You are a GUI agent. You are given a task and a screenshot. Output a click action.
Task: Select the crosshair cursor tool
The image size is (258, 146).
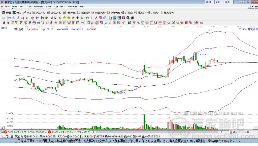pyautogui.click(x=92, y=18)
